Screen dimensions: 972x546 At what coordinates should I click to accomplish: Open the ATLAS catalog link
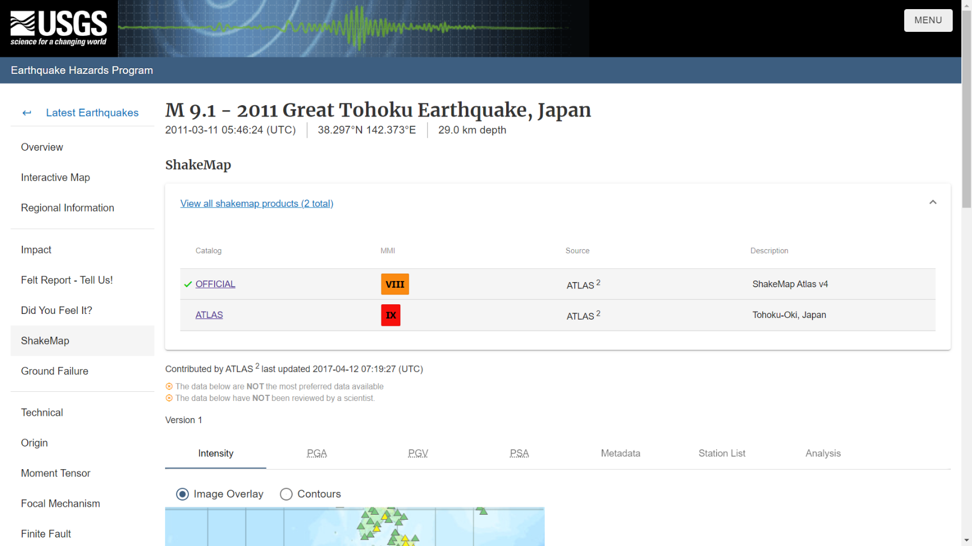[x=209, y=315]
